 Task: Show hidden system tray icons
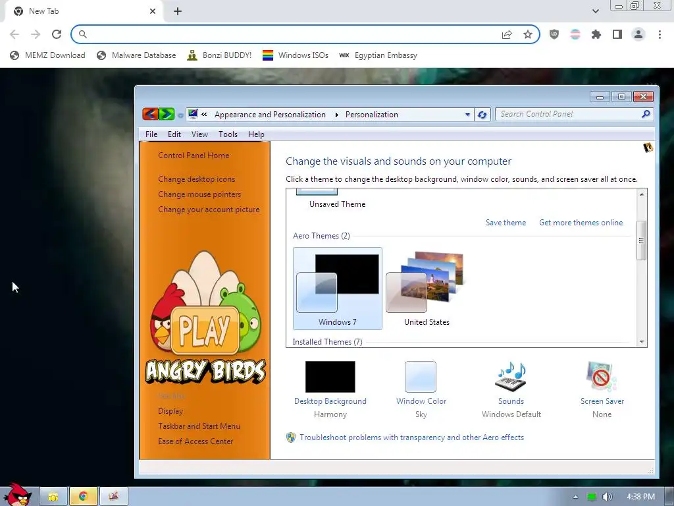click(x=575, y=497)
